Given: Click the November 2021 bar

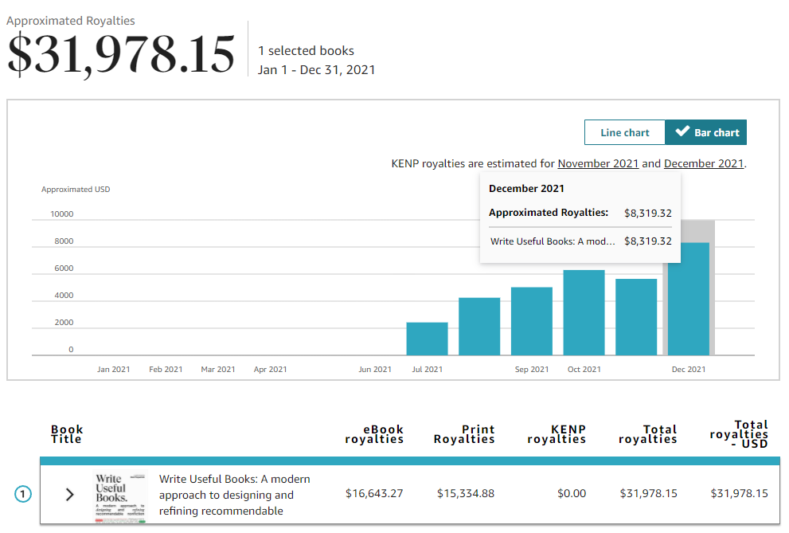Looking at the screenshot, I should tap(636, 317).
